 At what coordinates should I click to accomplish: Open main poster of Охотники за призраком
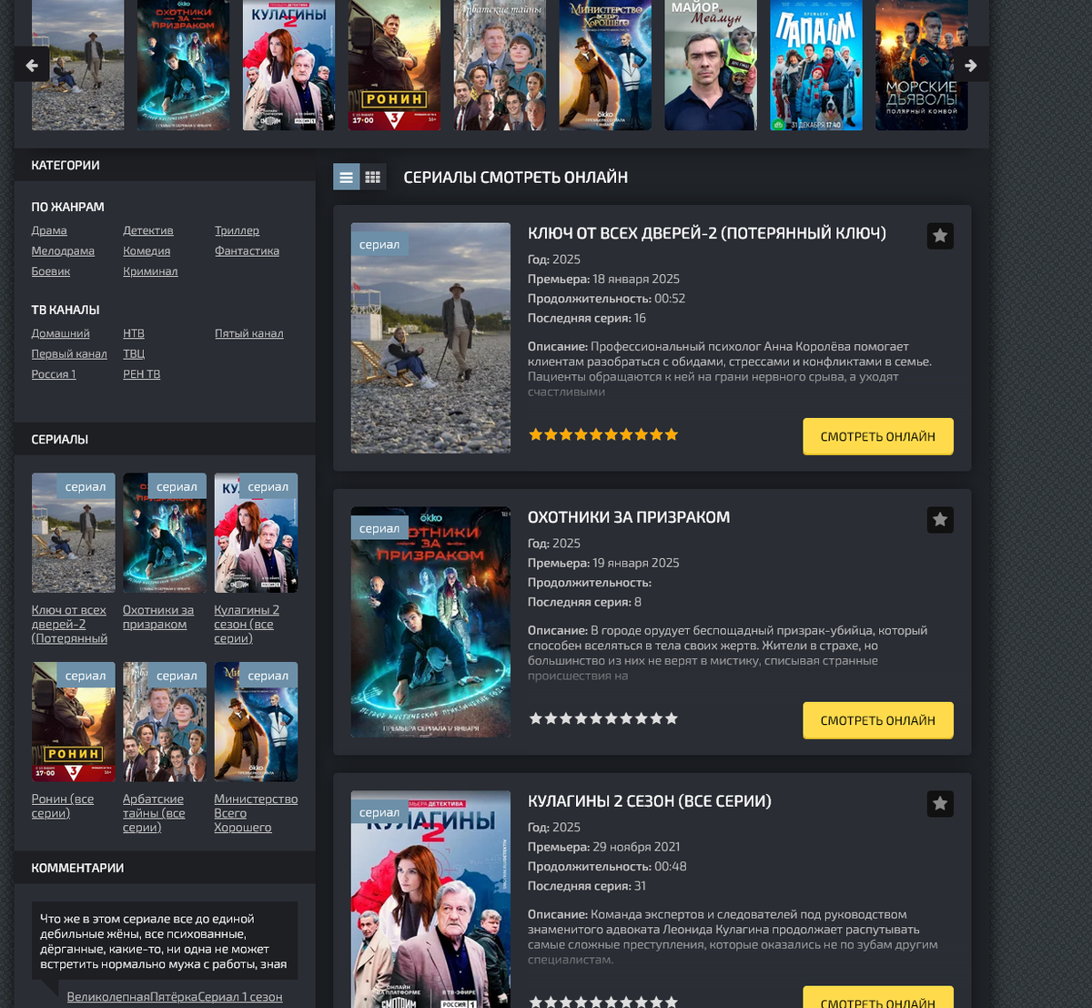pos(430,622)
